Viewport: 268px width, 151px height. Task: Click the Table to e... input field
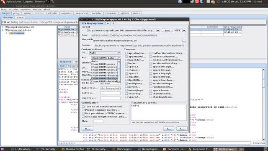pos(110,88)
